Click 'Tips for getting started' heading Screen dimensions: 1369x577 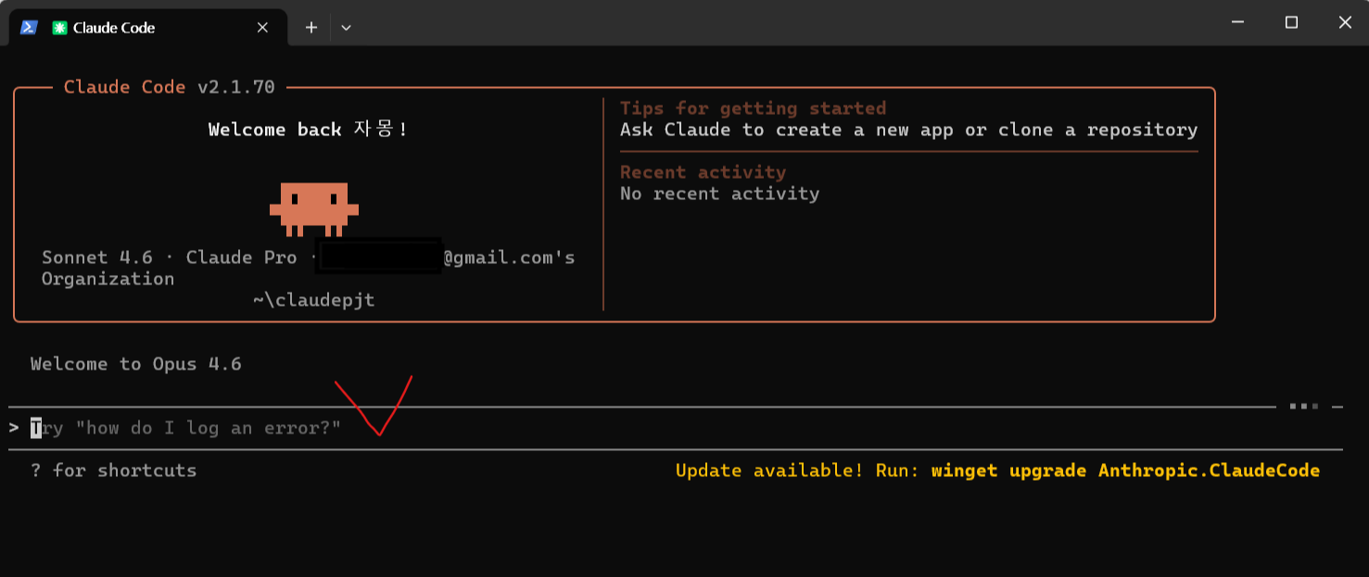tap(753, 108)
